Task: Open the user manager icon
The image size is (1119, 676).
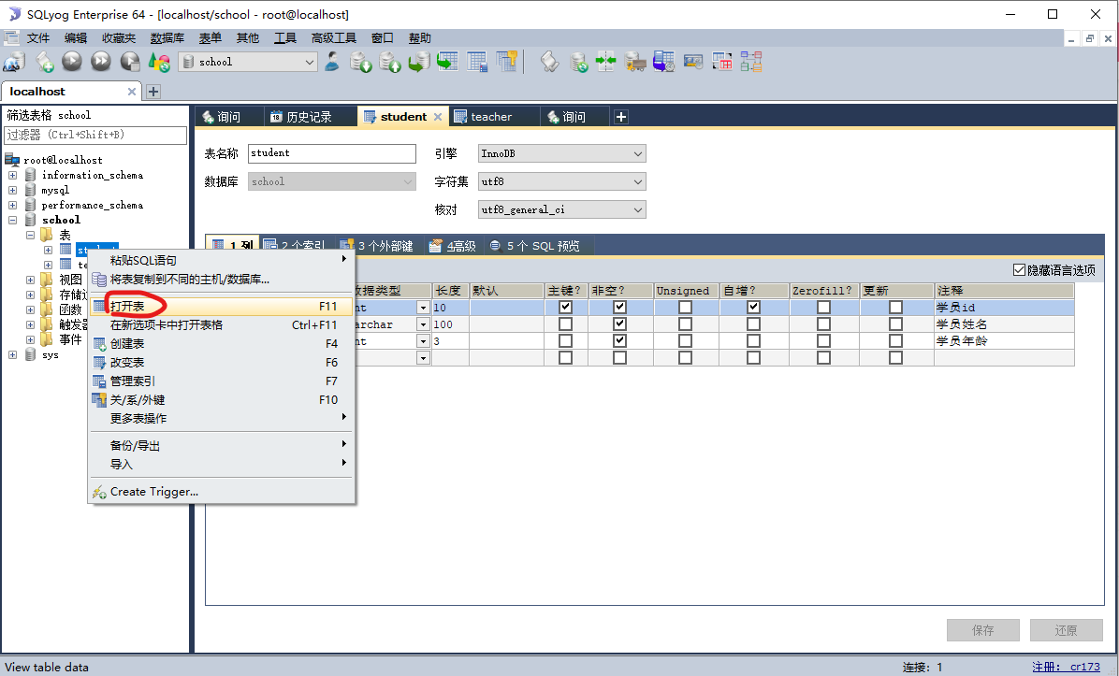Action: (x=332, y=62)
